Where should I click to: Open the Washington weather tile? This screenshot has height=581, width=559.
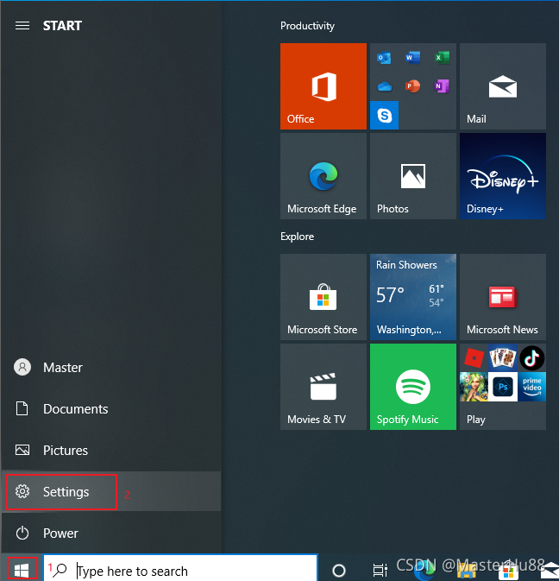(x=413, y=297)
